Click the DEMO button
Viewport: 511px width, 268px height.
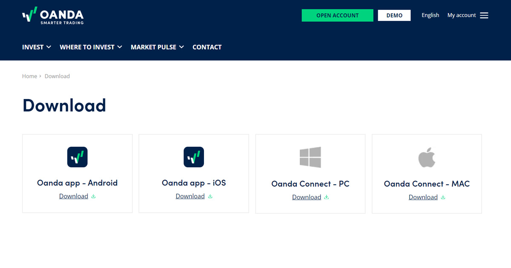pos(394,15)
